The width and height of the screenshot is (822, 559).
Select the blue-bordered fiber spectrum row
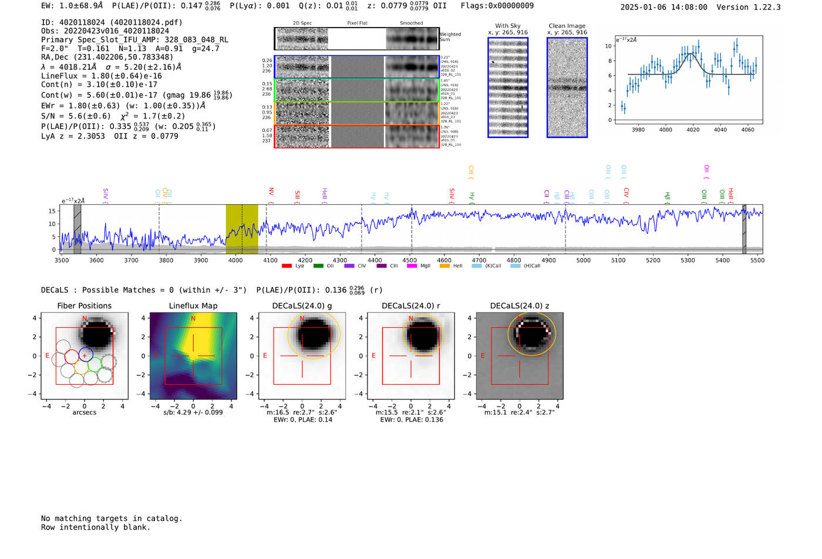pyautogui.click(x=356, y=67)
